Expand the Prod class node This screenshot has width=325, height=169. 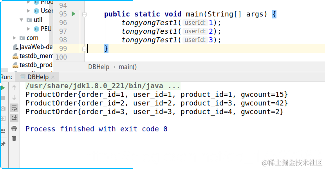point(29,2)
